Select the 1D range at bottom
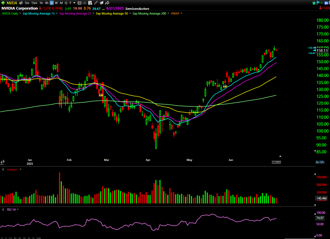Image resolution: width=330 pixels, height=239 pixels. [33, 238]
